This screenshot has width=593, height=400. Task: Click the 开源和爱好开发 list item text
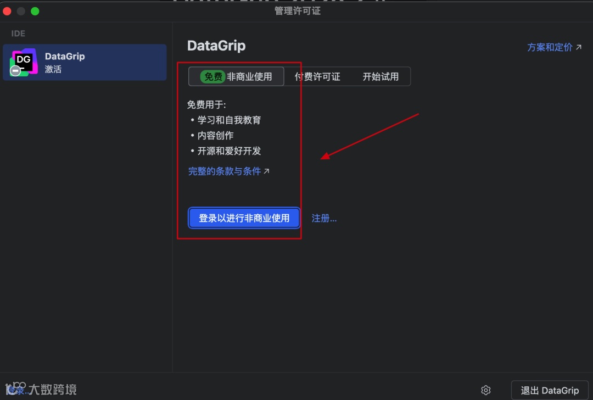click(229, 151)
